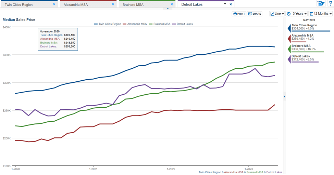Open the Line chart type dropdown
The width and height of the screenshot is (334, 175).
(x=277, y=14)
